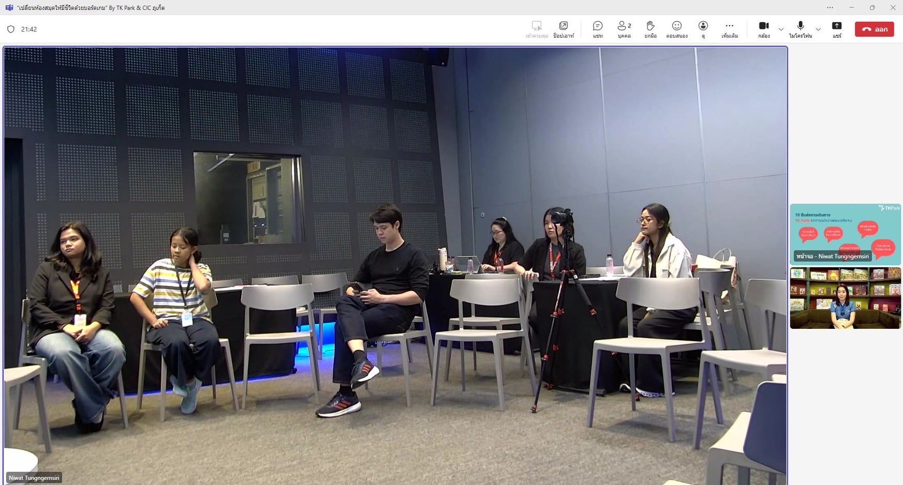
Task: Share your screen with the แชร์ icon
Action: point(836,29)
